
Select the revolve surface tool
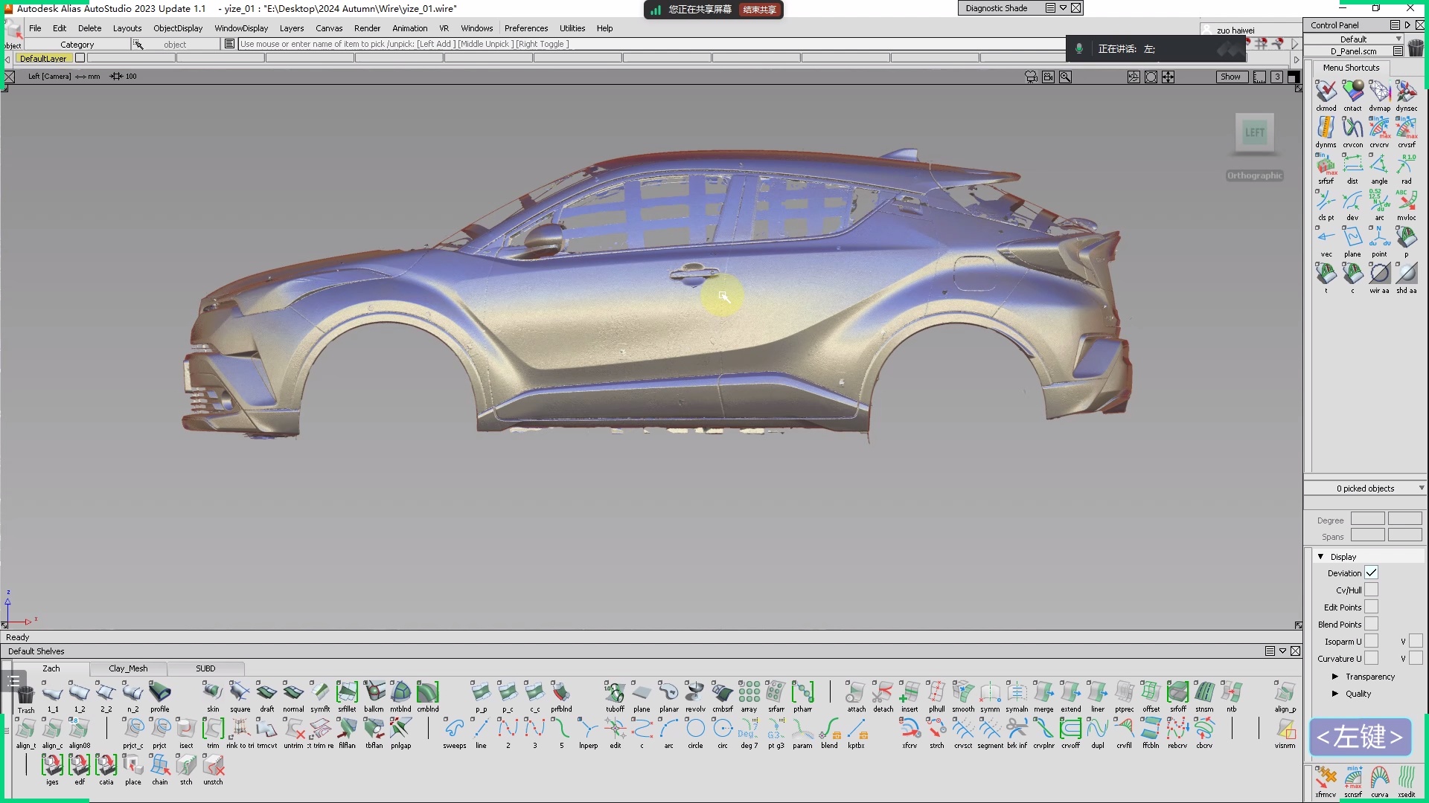(694, 693)
